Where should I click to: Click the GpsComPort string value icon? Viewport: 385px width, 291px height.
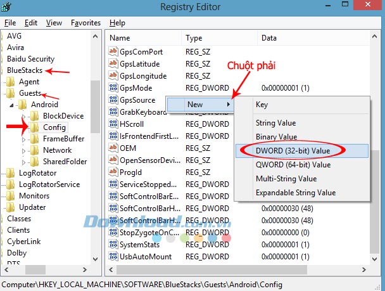113,51
